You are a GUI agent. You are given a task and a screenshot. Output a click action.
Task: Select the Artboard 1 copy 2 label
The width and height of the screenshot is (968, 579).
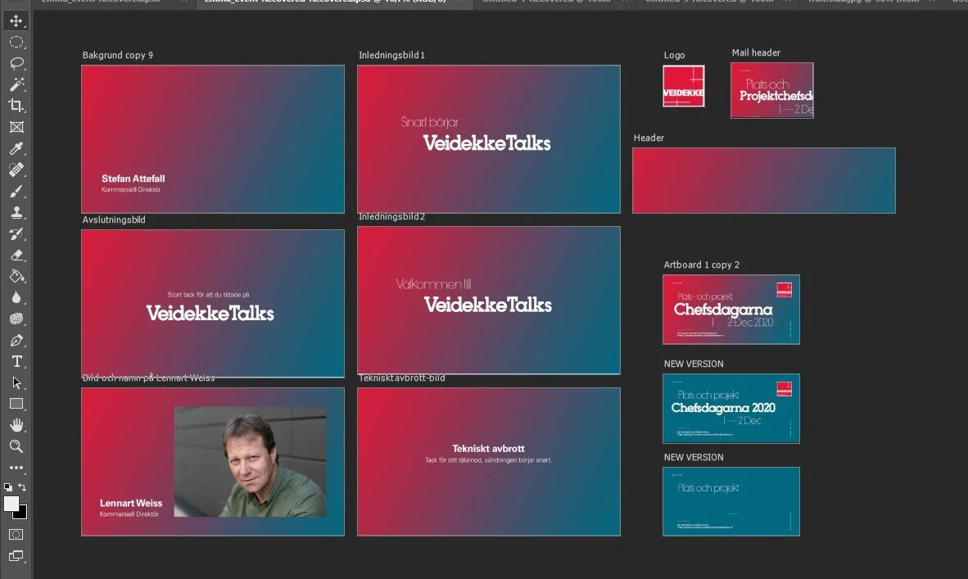pyautogui.click(x=701, y=265)
